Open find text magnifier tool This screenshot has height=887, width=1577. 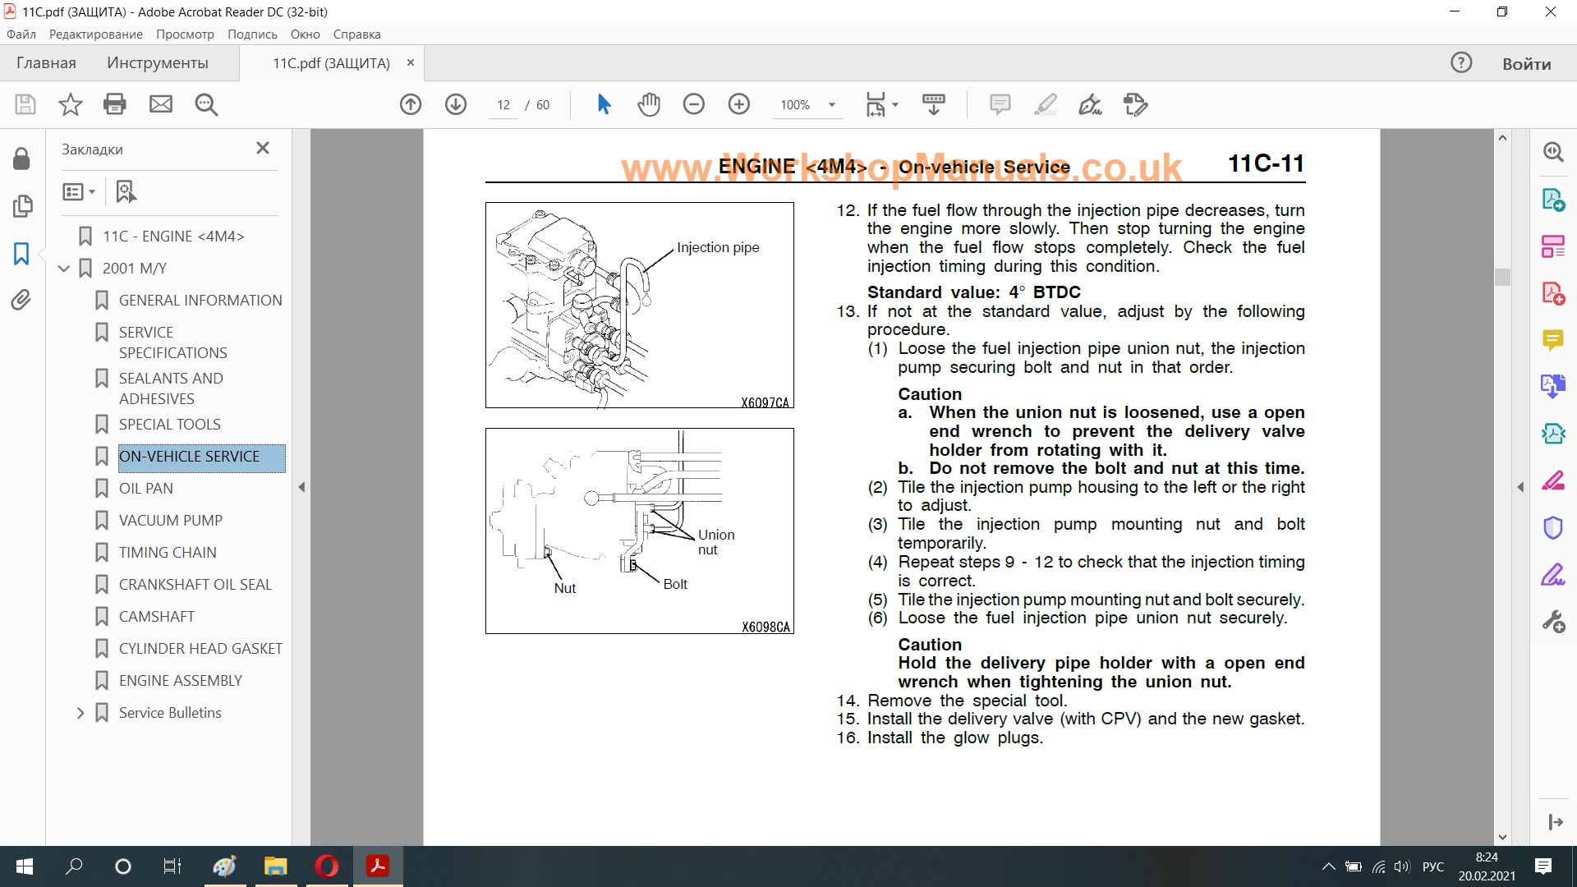(x=206, y=104)
